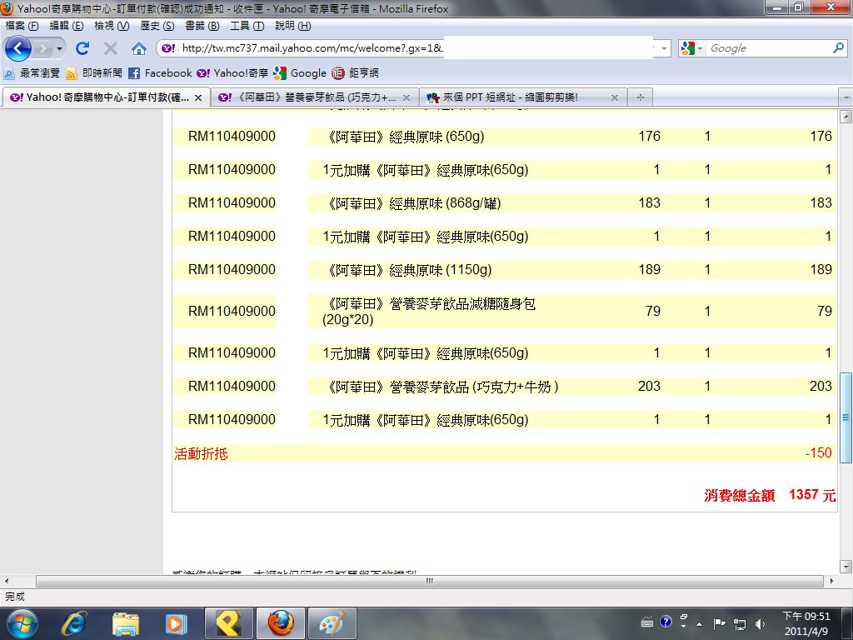Switch to Firefox on the taskbar

click(281, 623)
